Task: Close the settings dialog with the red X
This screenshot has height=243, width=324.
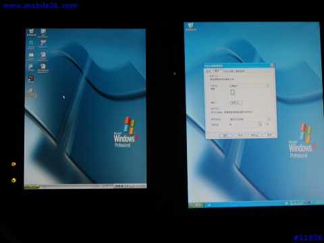Action: coord(272,65)
